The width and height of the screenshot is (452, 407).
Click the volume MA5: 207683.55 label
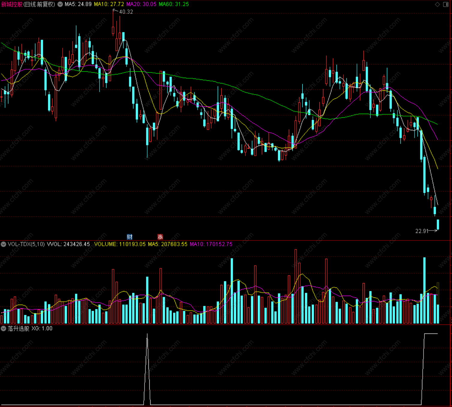click(168, 244)
